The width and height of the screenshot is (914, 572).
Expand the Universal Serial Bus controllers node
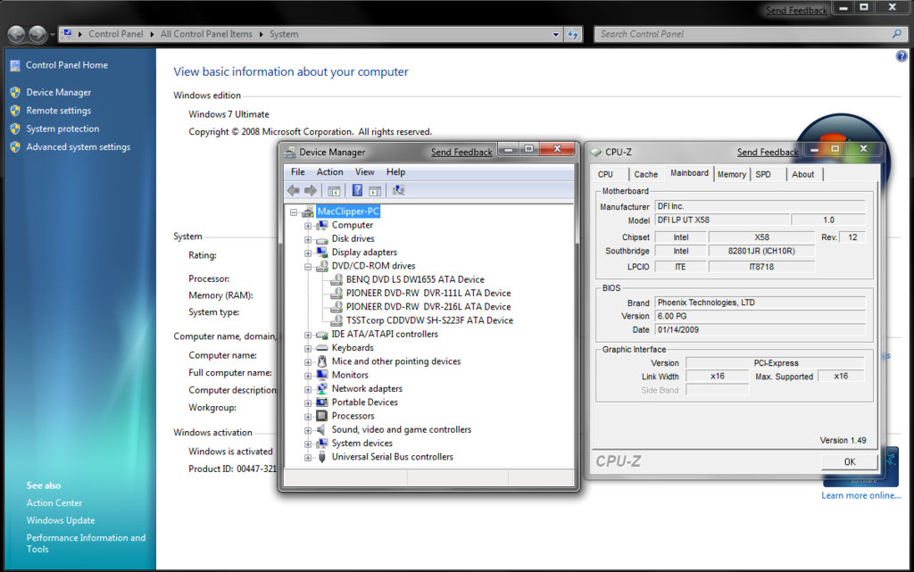click(x=308, y=457)
